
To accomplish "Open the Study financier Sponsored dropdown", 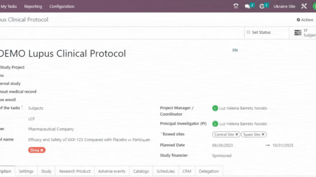I will tap(237, 156).
